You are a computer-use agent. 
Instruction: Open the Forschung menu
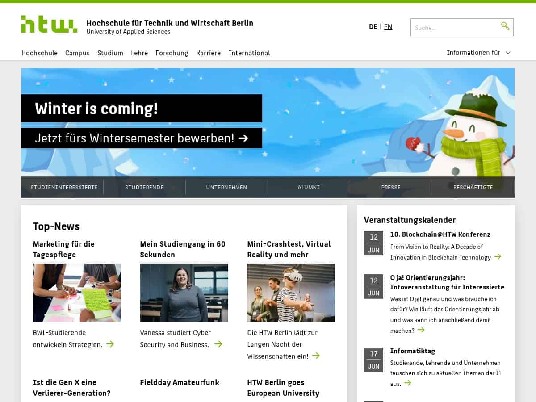172,53
